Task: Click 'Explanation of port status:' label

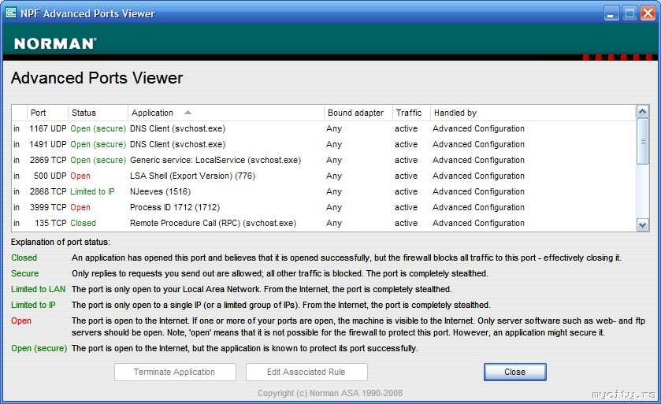Action: pyautogui.click(x=61, y=243)
